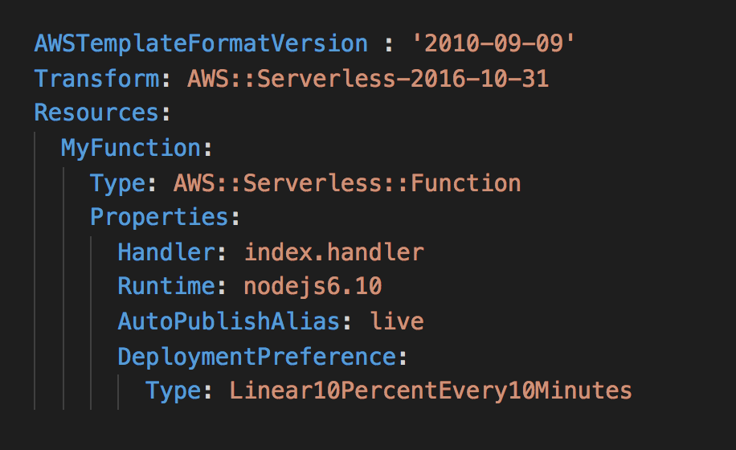
Task: Click the AutoPublishAlias property key
Action: tap(228, 321)
